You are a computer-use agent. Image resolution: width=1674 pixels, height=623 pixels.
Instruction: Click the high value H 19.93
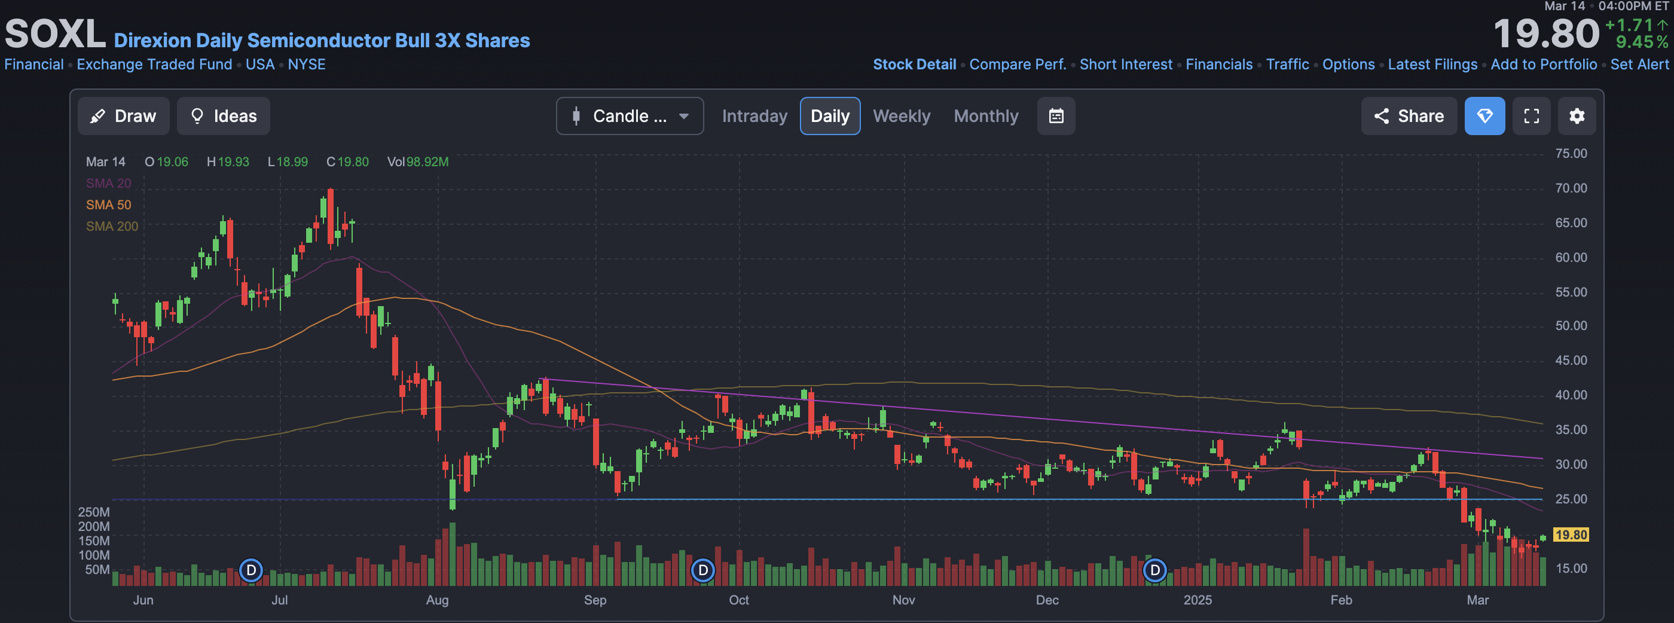coord(227,162)
